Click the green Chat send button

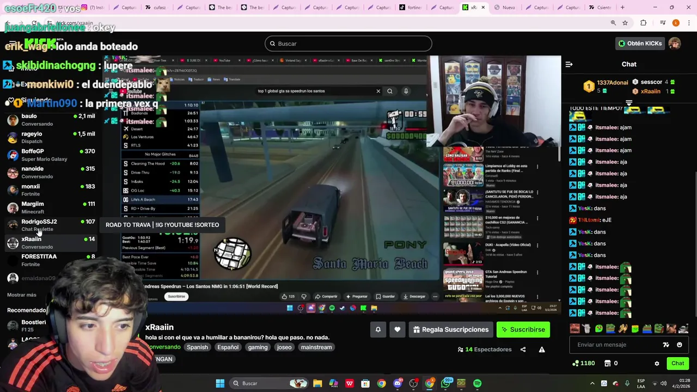(677, 363)
